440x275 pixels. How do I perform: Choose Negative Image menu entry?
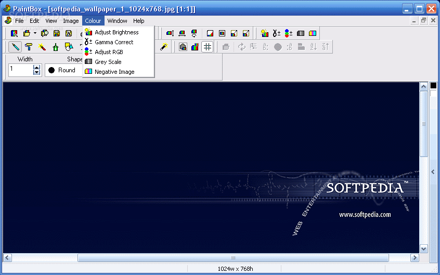[x=118, y=72]
